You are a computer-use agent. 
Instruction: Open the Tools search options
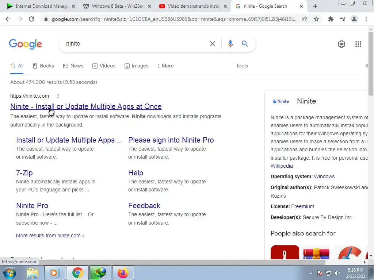(x=242, y=66)
